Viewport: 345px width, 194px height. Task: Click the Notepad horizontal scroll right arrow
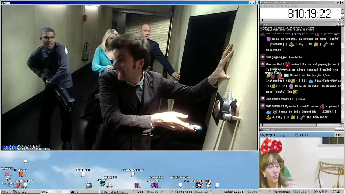340,20
